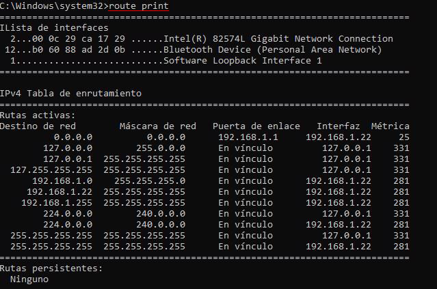The image size is (437, 289).
Task: Click the metric value 25
Action: pyautogui.click(x=404, y=137)
